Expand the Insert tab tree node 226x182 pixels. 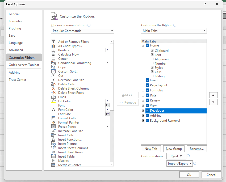click(x=143, y=80)
